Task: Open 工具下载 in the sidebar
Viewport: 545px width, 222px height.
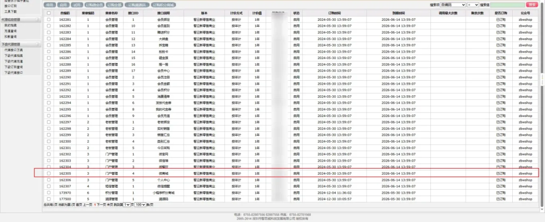Action: pyautogui.click(x=11, y=11)
